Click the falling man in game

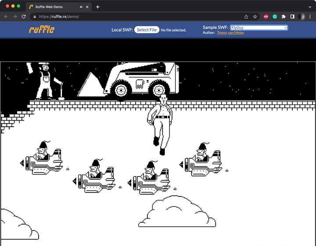click(x=160, y=125)
